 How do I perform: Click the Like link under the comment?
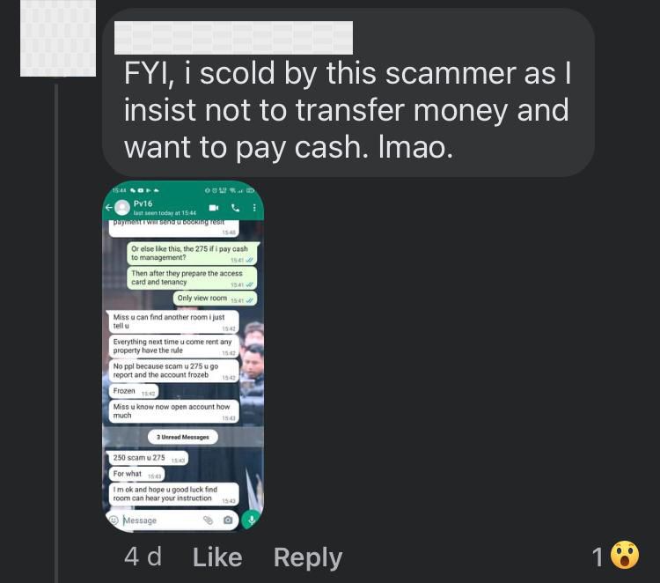point(217,557)
